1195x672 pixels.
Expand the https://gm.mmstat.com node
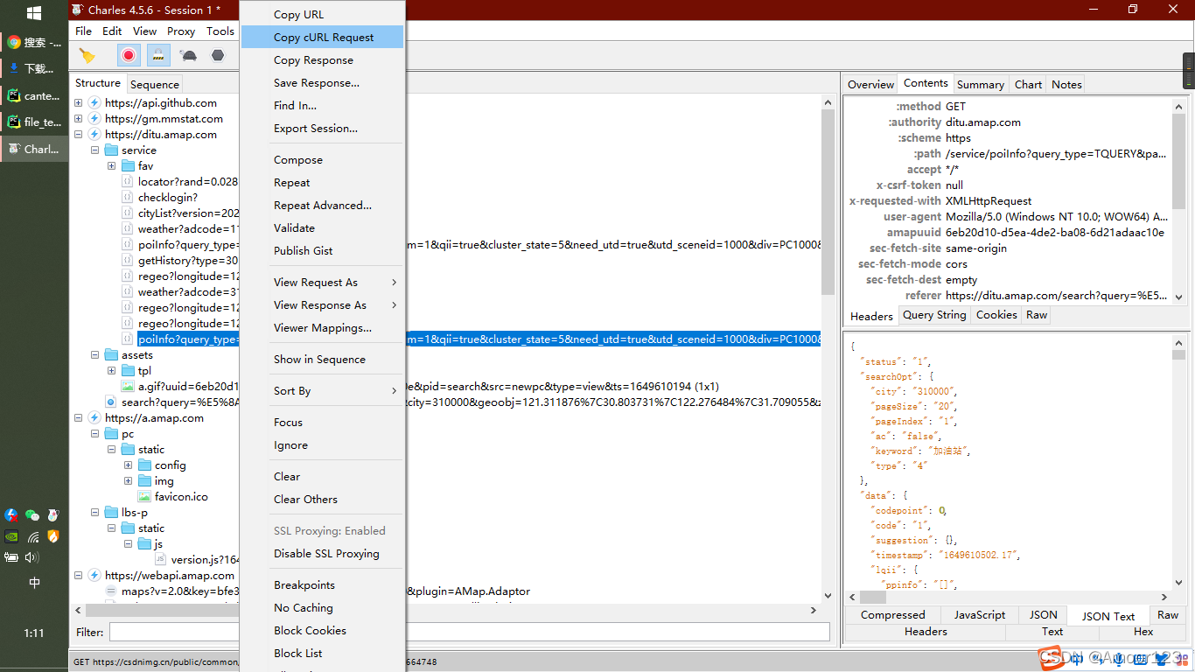79,119
